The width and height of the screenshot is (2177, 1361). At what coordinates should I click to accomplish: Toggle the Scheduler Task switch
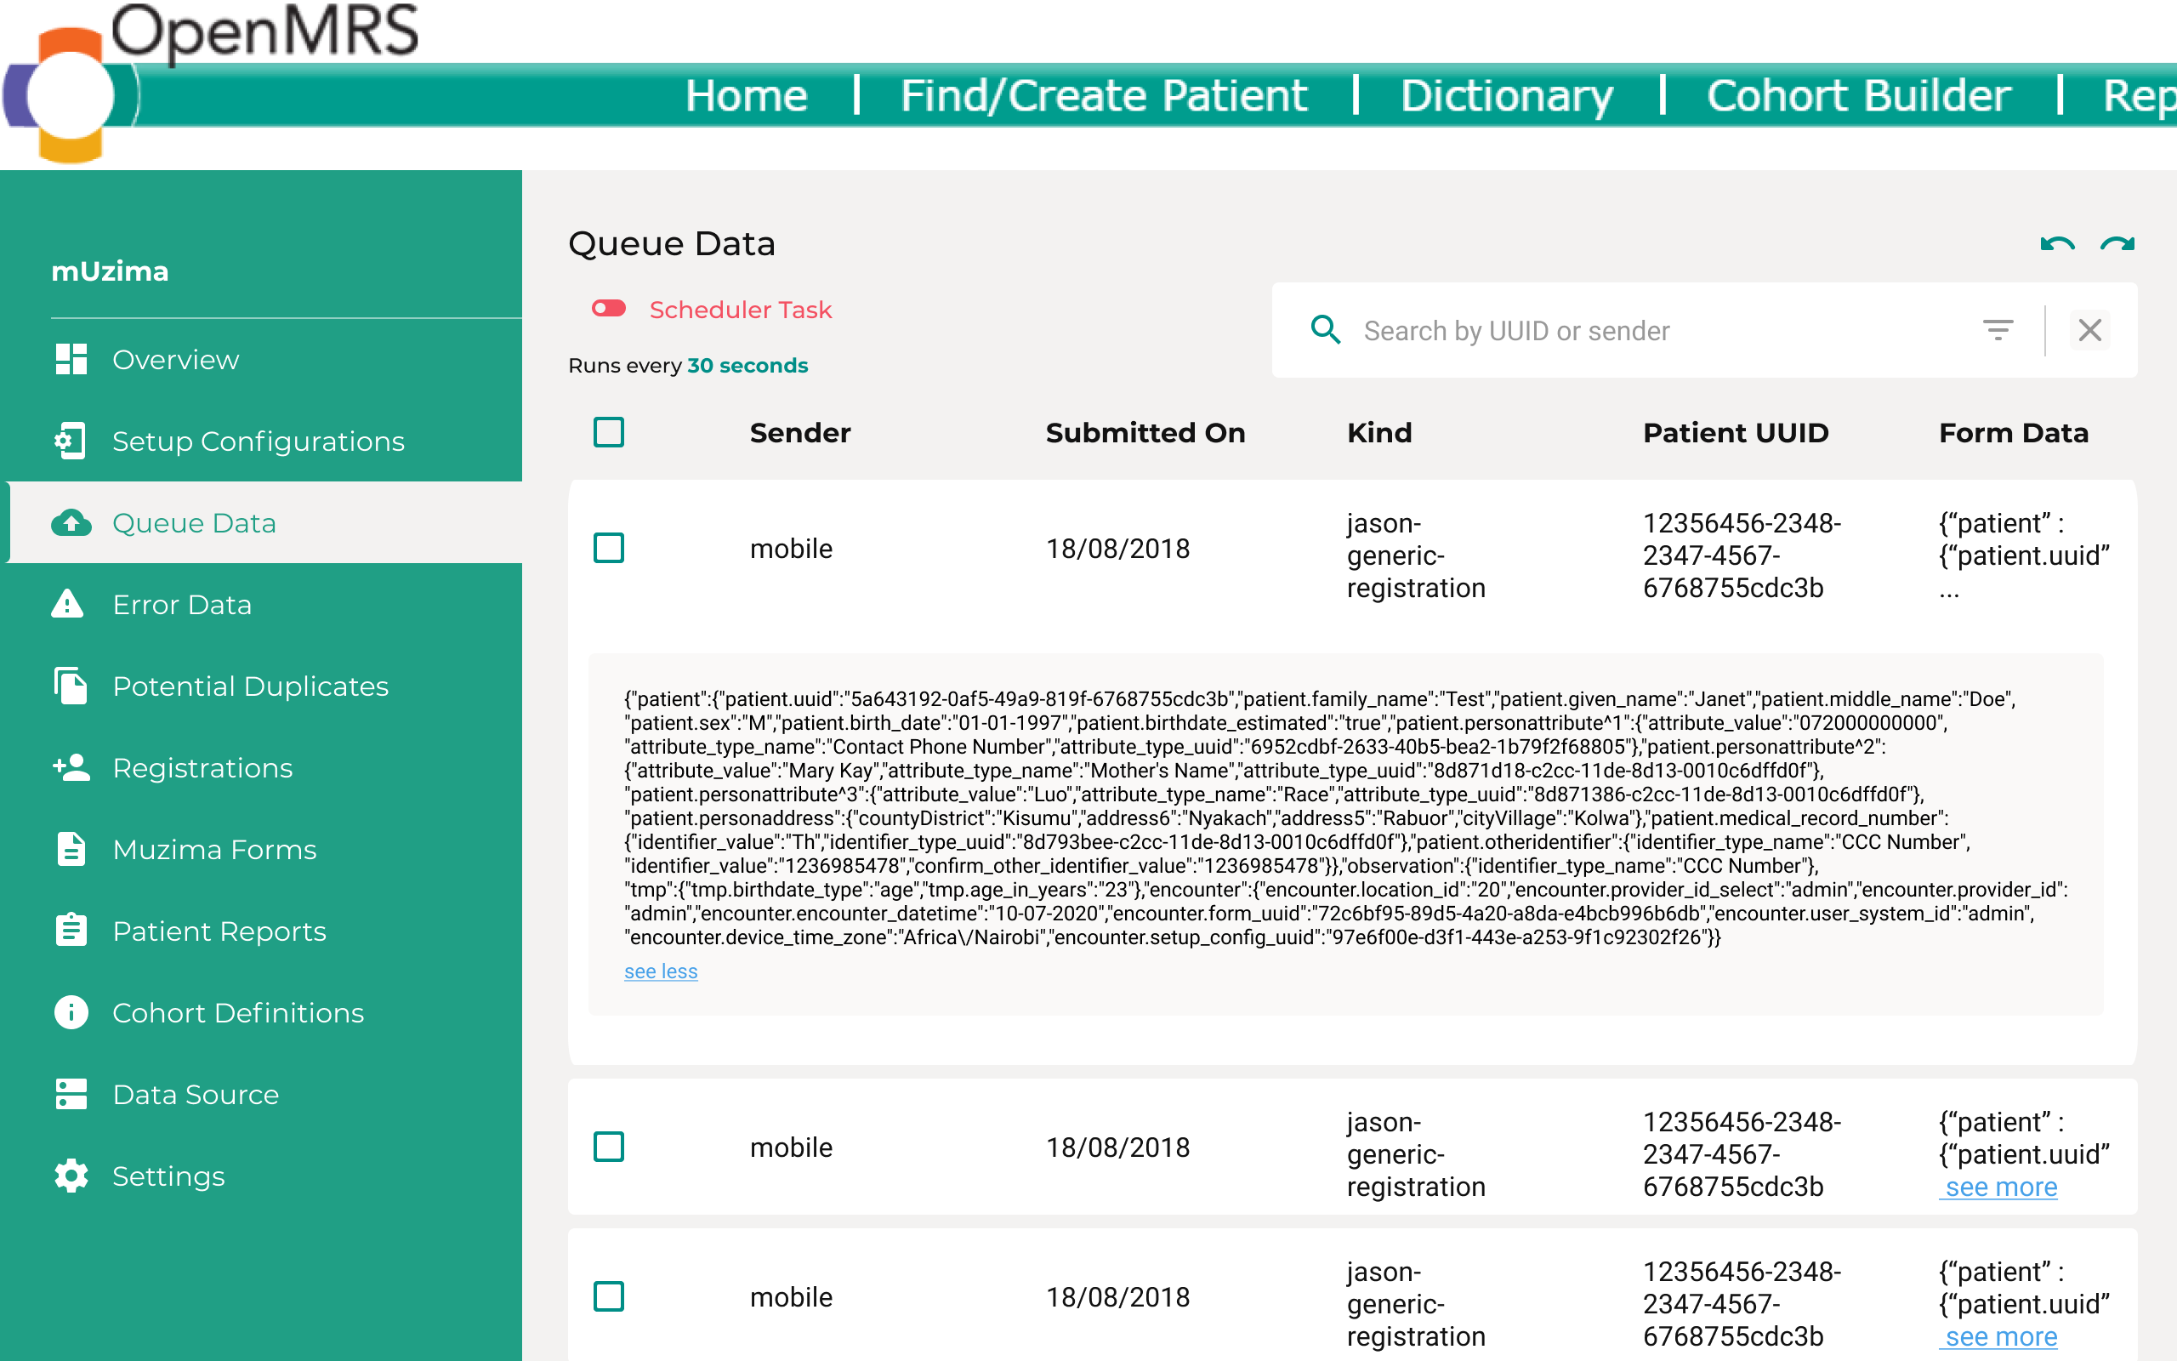point(609,309)
